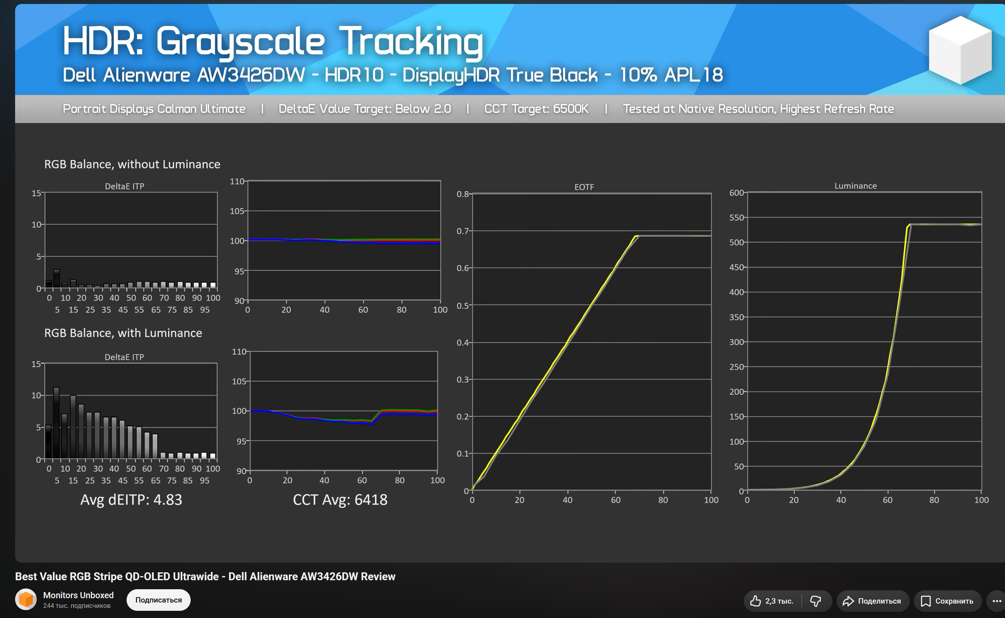Screen dimensions: 1005x618
Task: Click 'RGB Balance, without Luminance' label
Action: point(132,164)
